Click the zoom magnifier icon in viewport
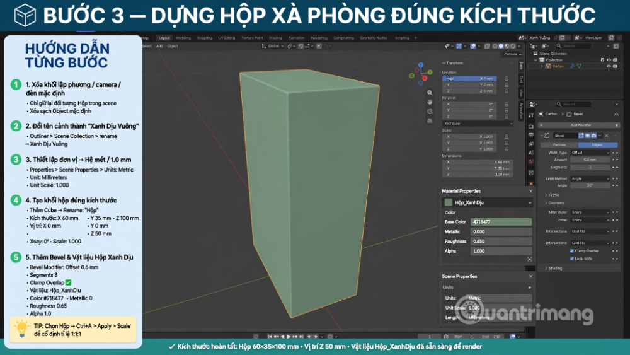 tap(430, 93)
